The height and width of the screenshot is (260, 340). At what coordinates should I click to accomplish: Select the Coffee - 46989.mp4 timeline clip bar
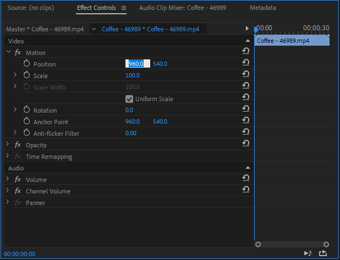click(x=292, y=41)
